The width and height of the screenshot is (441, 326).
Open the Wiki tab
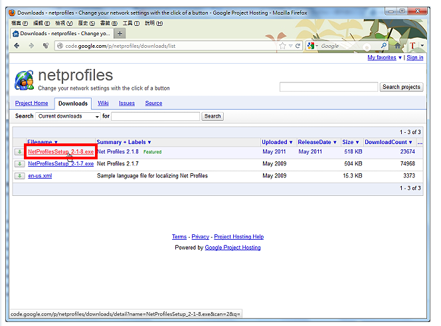pos(103,103)
